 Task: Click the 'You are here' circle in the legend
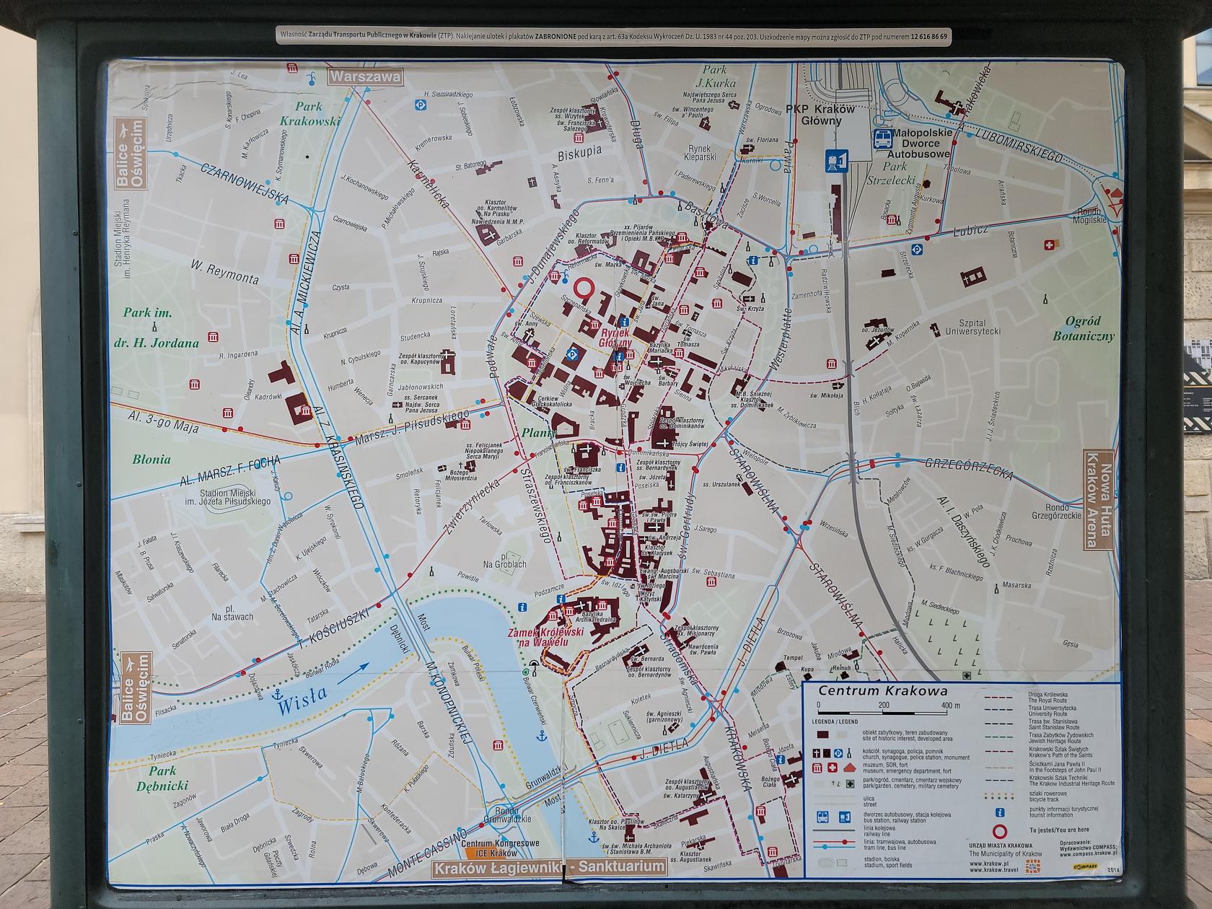pyautogui.click(x=1000, y=830)
